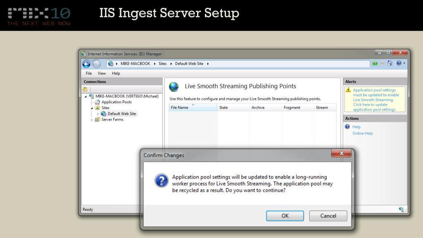Click the MIKE-MACBOOK server icon in tree
This screenshot has width=423, height=238.
pyautogui.click(x=91, y=96)
